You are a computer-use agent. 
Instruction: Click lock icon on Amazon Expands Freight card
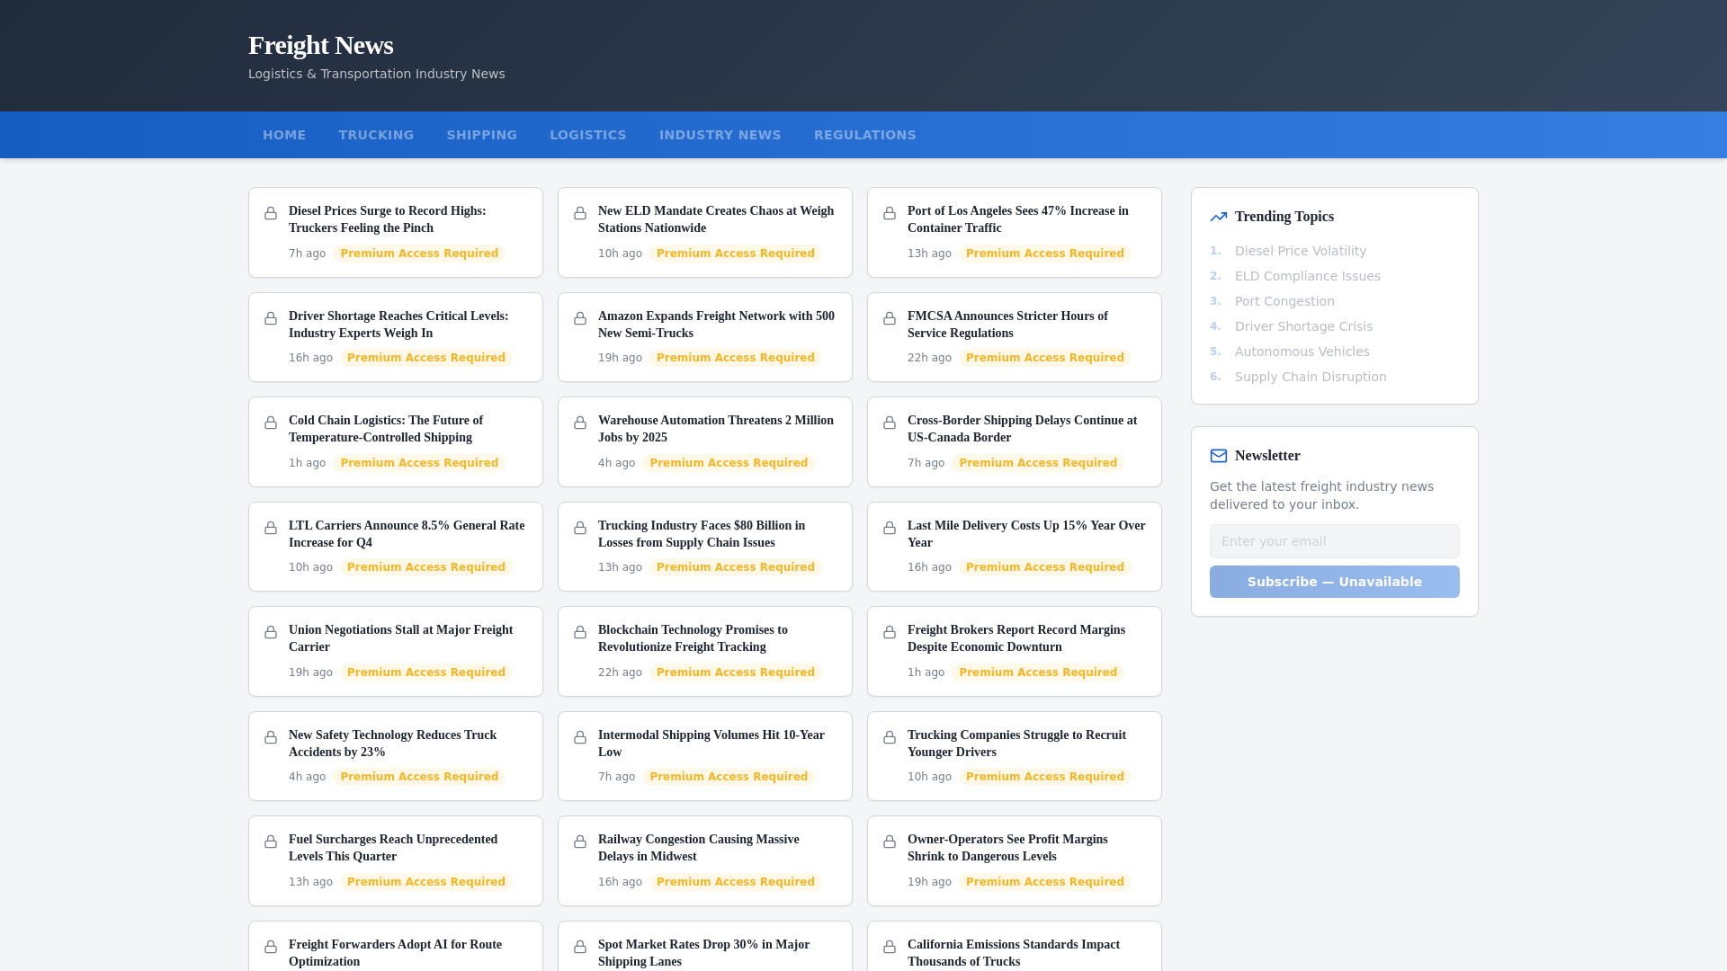580,318
